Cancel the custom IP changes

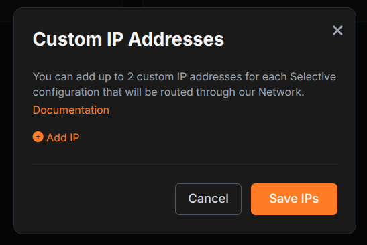click(208, 199)
